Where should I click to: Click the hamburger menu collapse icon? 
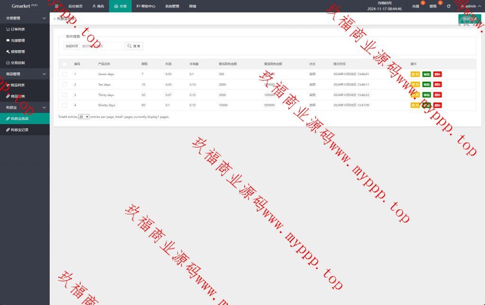click(x=57, y=6)
